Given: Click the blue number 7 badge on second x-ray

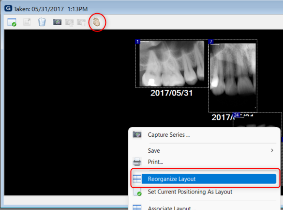Looking at the screenshot, I should coord(210,42).
